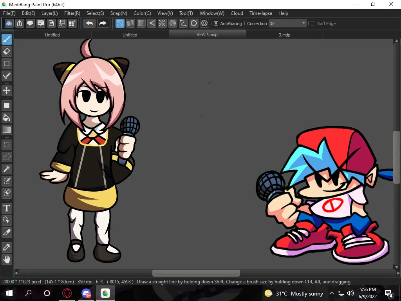Open the Help menu
This screenshot has height=301, width=401.
283,13
